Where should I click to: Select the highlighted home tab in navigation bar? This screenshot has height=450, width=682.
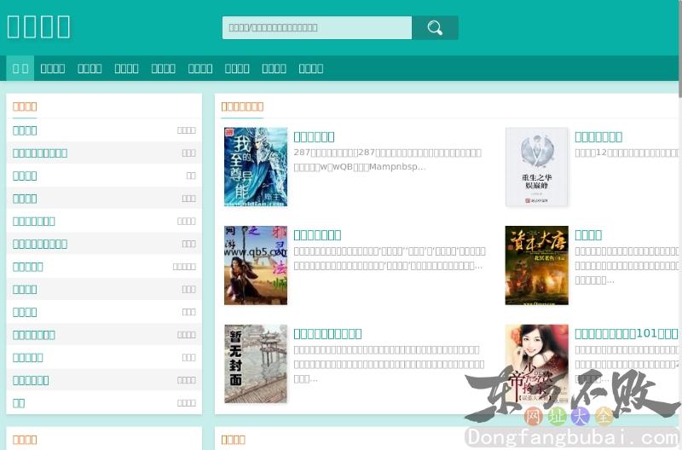(20, 68)
